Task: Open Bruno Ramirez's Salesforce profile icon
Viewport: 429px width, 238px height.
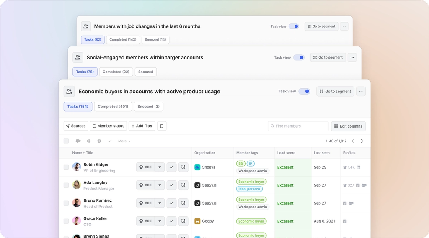Action: [x=351, y=203]
